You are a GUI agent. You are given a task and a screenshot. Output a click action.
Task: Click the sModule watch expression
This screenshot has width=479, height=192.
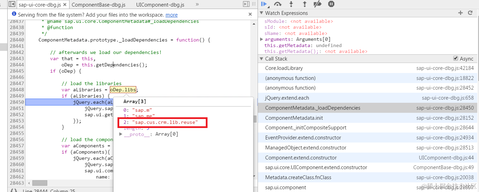click(x=299, y=21)
